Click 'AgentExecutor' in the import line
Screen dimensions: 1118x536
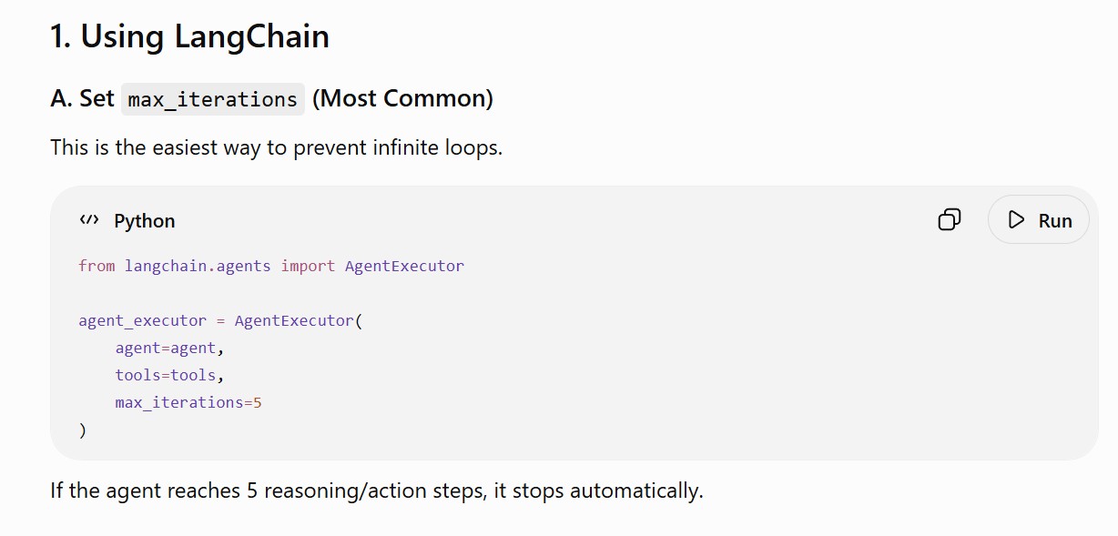[404, 267]
